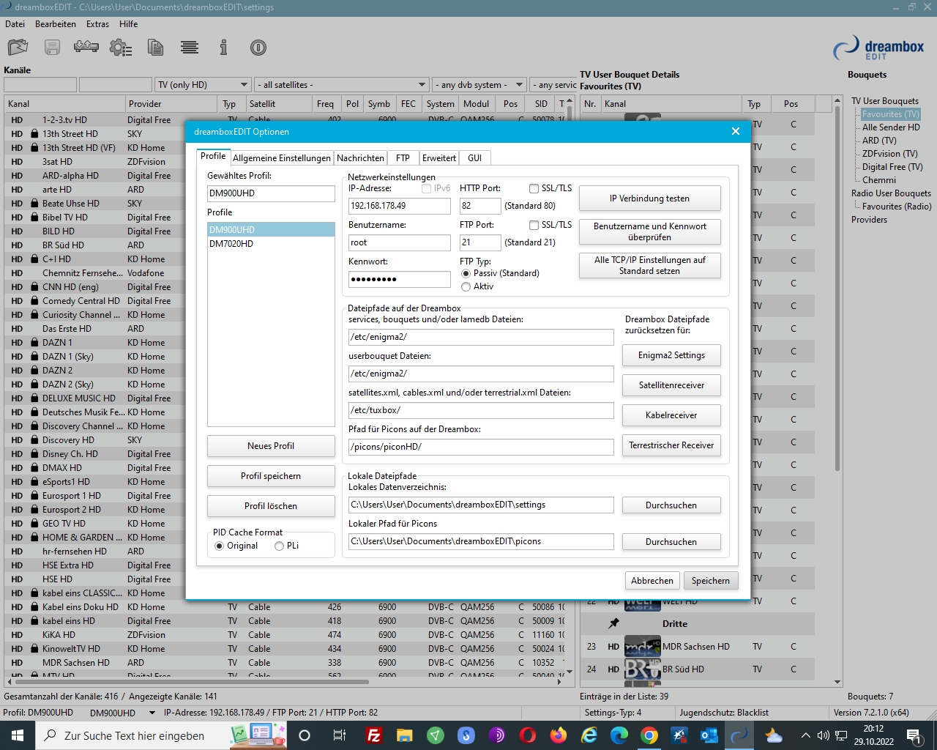
Task: Click the copy documents toolbar icon
Action: click(155, 48)
